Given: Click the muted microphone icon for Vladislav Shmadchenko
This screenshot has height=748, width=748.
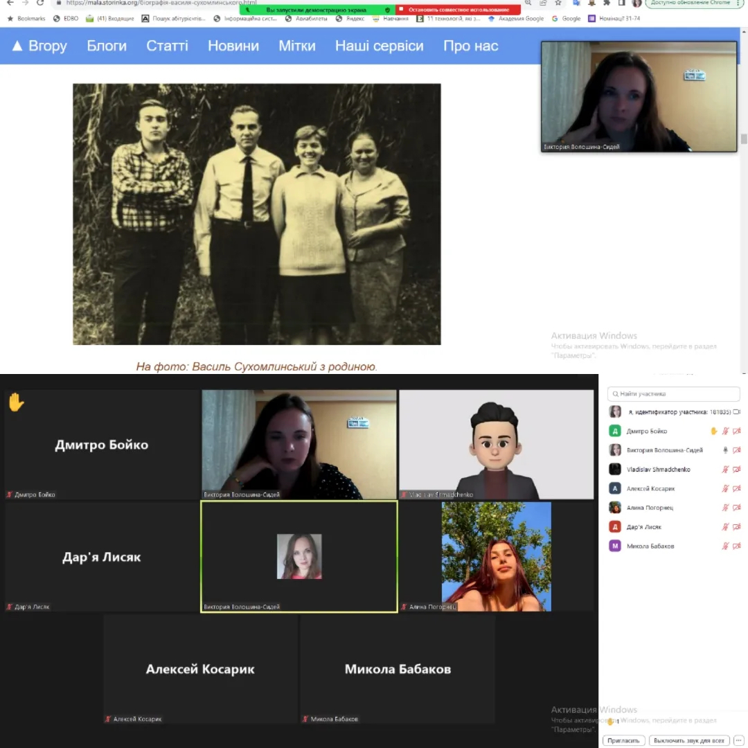Looking at the screenshot, I should (x=725, y=470).
